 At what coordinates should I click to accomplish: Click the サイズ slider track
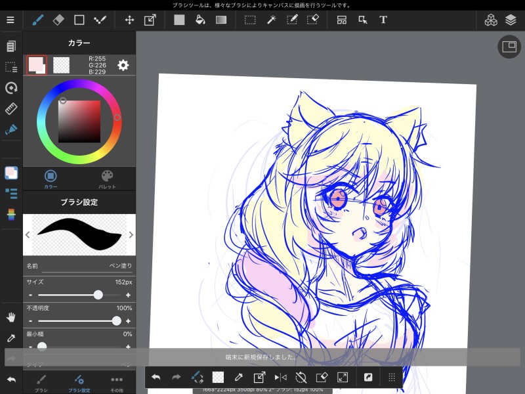pos(79,295)
